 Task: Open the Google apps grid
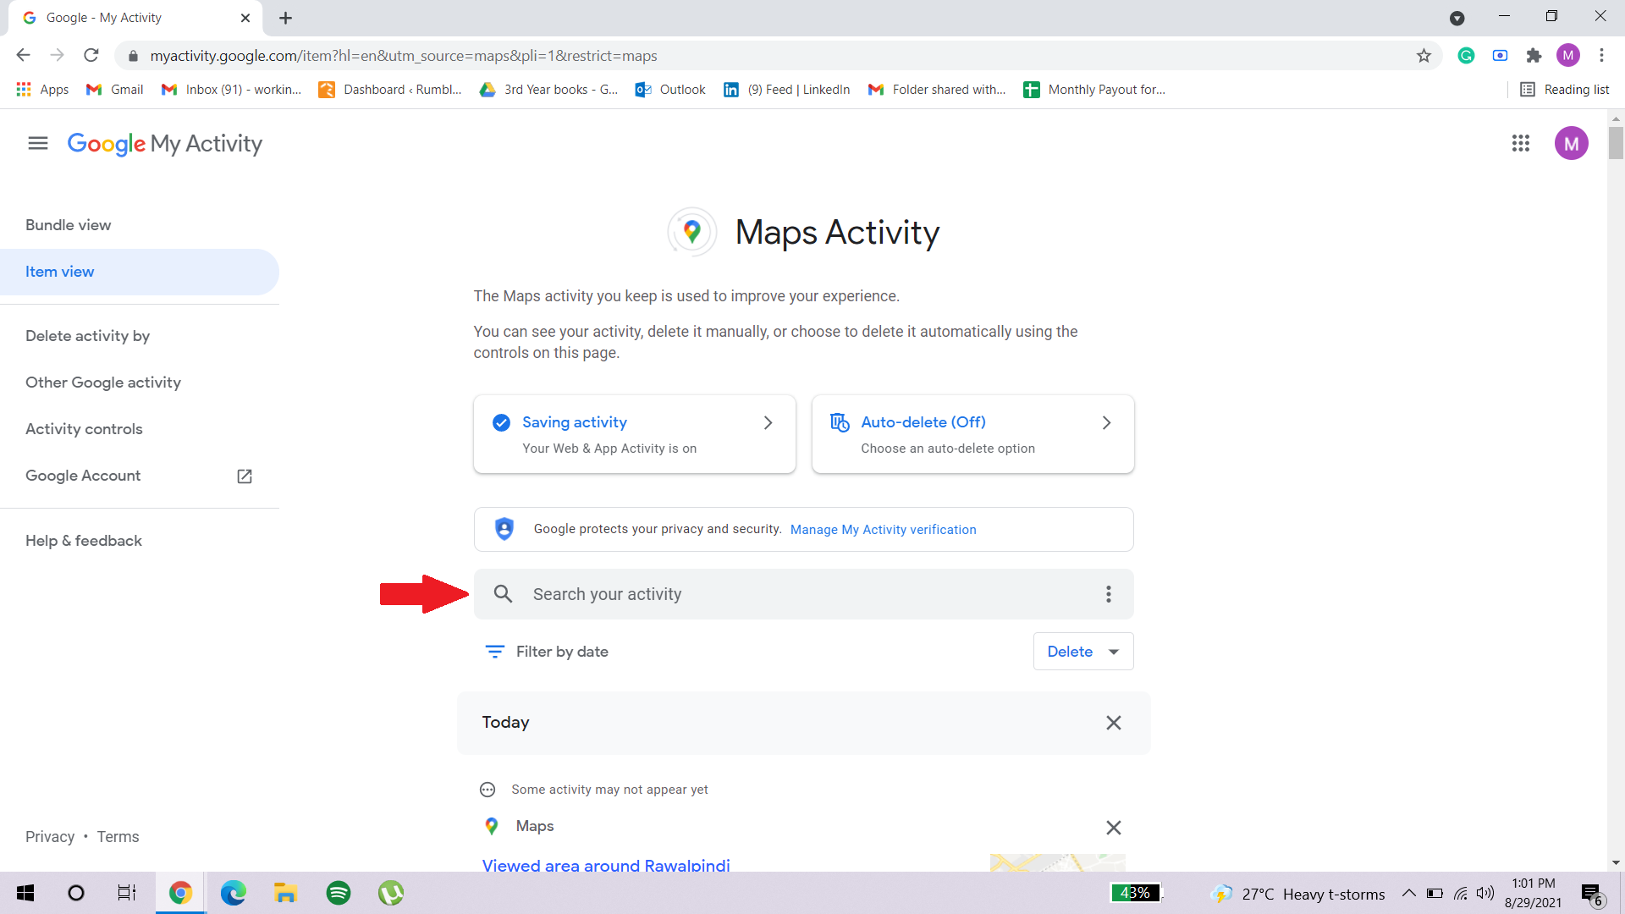pos(1520,143)
